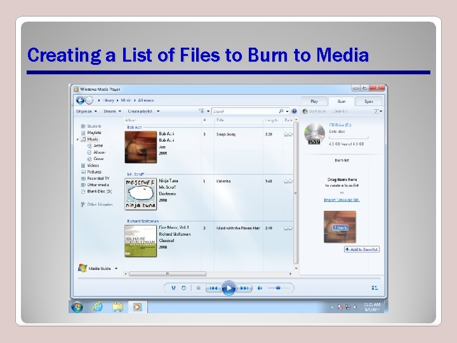Open Internet Explorer from the taskbar
457x343 pixels.
point(98,307)
